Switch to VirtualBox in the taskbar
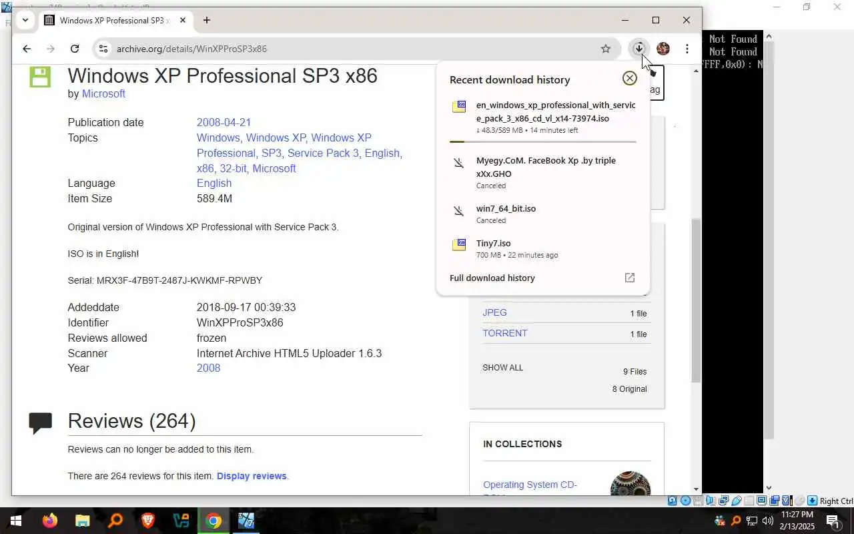This screenshot has width=854, height=534. [246, 521]
